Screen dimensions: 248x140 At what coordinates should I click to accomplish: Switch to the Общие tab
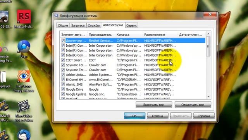point(63,25)
